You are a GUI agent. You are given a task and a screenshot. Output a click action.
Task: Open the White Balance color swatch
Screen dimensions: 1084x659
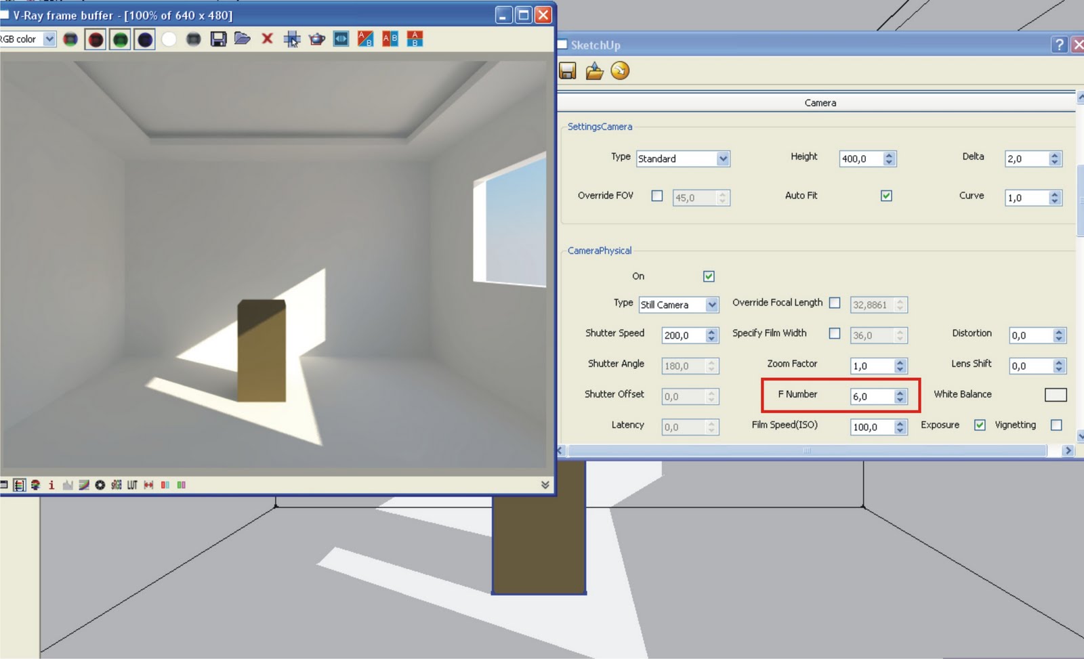(1056, 395)
